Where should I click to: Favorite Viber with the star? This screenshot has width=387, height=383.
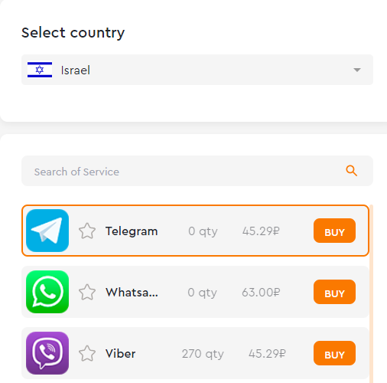[87, 354]
